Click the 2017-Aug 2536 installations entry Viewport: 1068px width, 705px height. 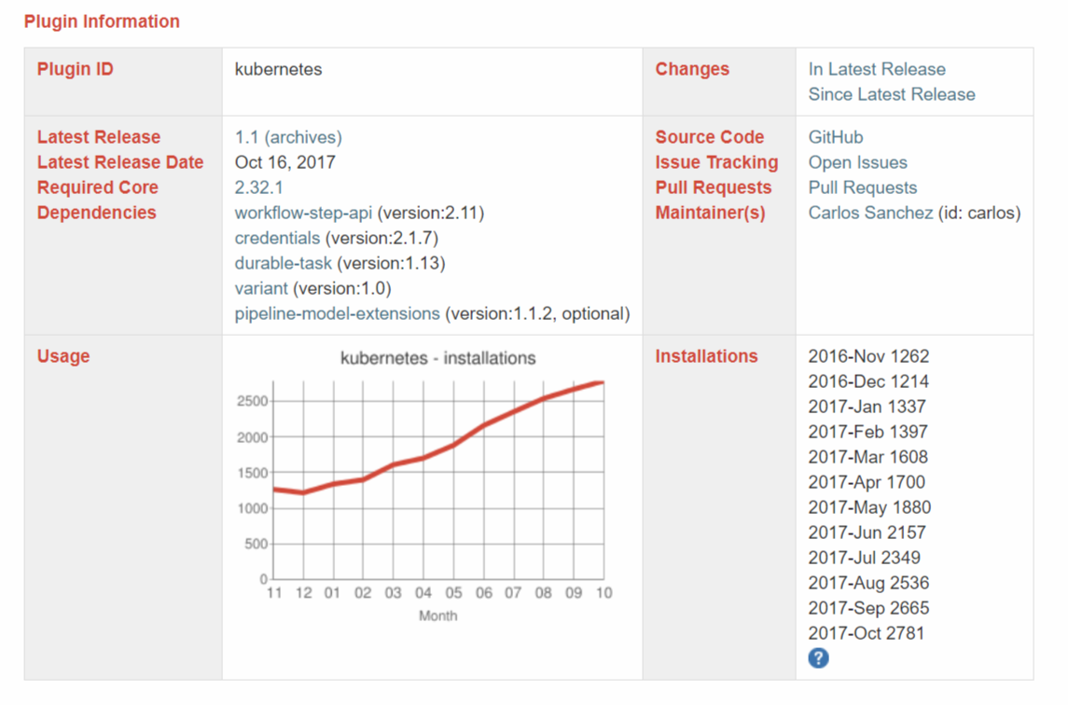(x=868, y=583)
